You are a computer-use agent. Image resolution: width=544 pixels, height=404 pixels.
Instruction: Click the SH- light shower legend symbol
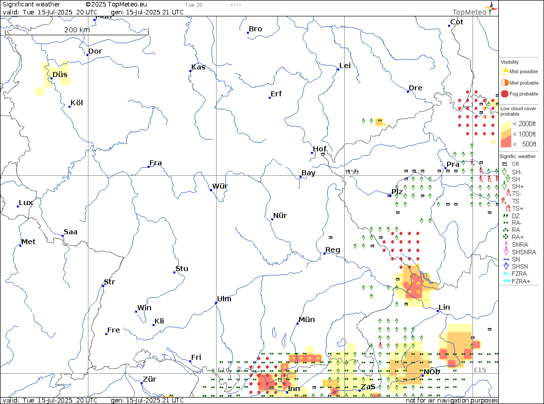(x=504, y=172)
